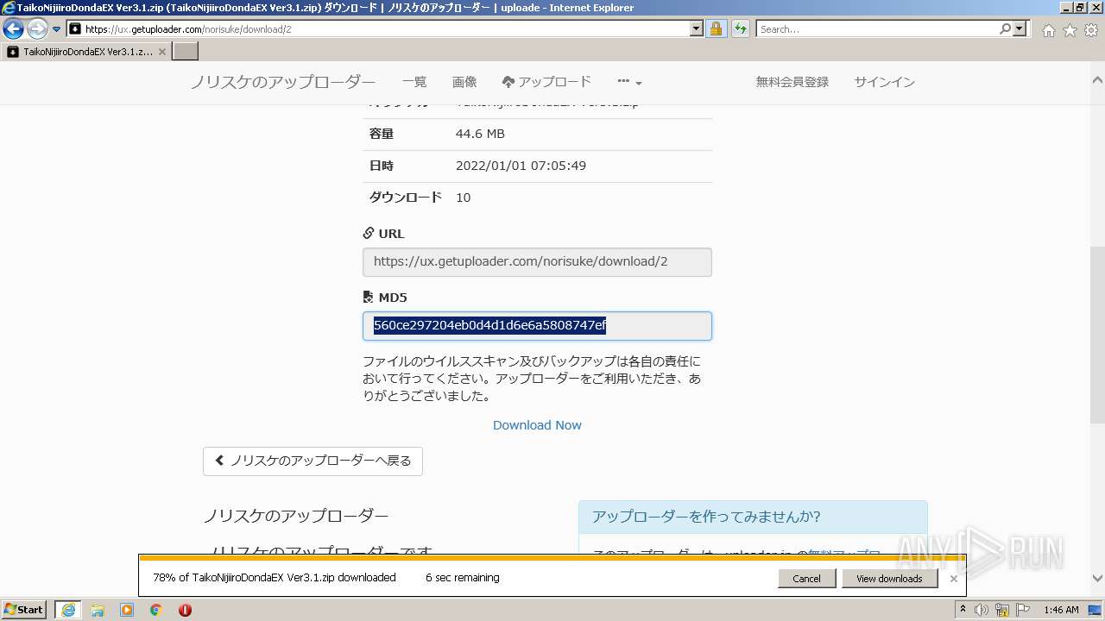Click the Download Now link
1105x621 pixels.
click(x=537, y=425)
